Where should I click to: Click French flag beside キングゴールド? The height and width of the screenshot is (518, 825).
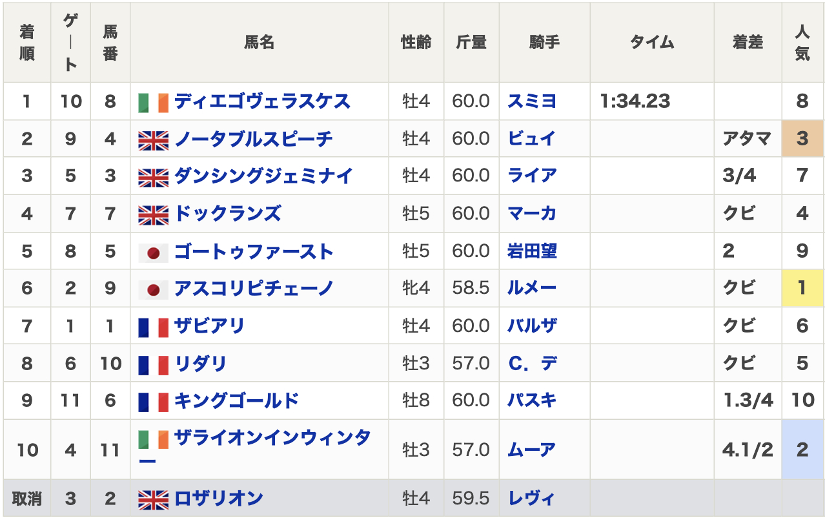(154, 402)
